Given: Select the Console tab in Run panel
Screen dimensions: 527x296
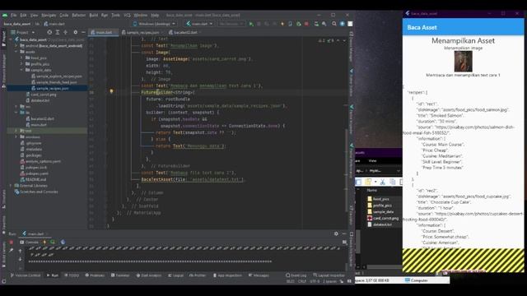Looking at the screenshot, I should point(30,242).
